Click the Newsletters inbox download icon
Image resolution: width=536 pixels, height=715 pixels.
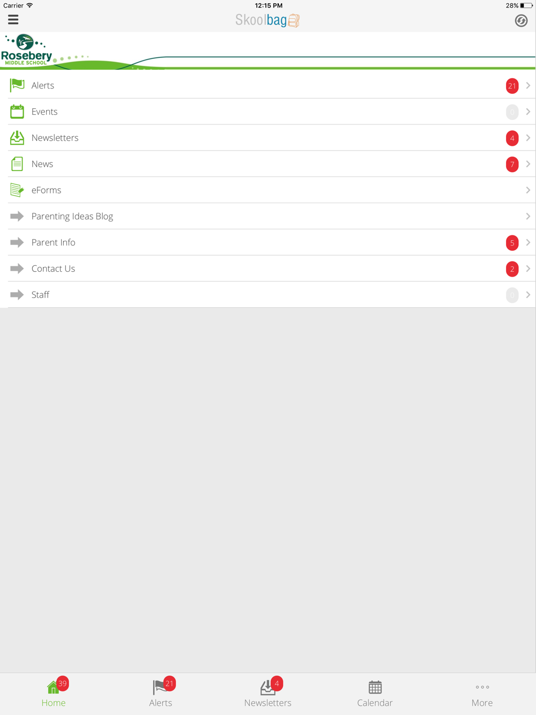(x=17, y=138)
